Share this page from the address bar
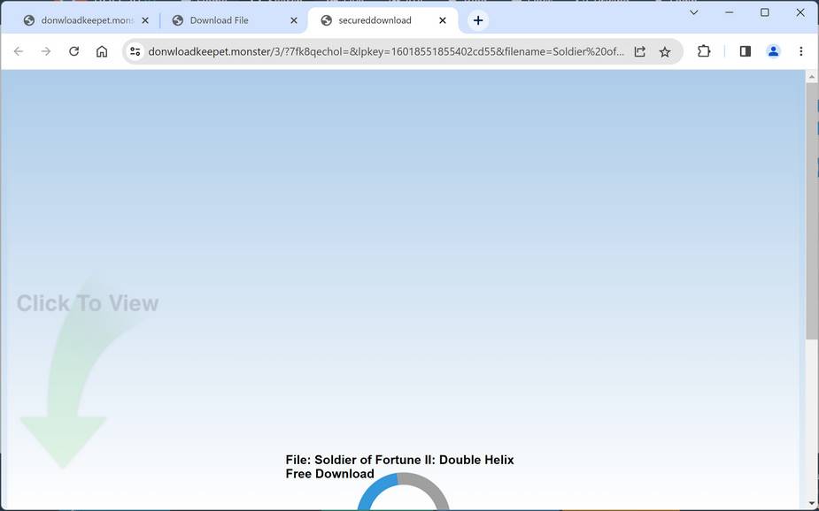 640,51
